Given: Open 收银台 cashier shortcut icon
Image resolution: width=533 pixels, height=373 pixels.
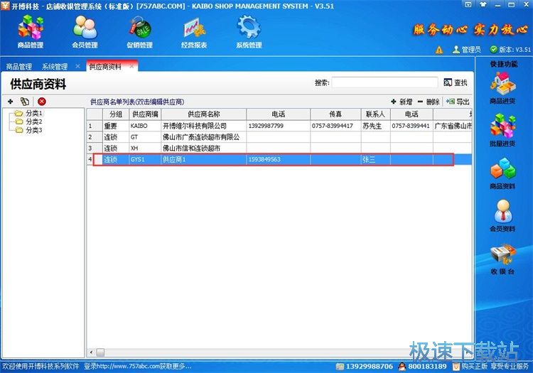Looking at the screenshot, I should (x=502, y=260).
